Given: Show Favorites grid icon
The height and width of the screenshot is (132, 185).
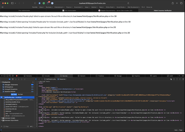Looking at the screenshot, I should (x=2, y=7).
